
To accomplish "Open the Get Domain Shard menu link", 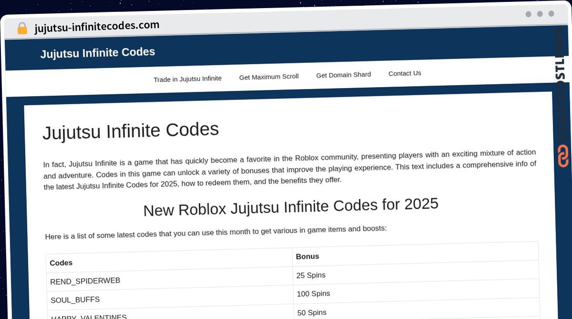I will [x=343, y=75].
